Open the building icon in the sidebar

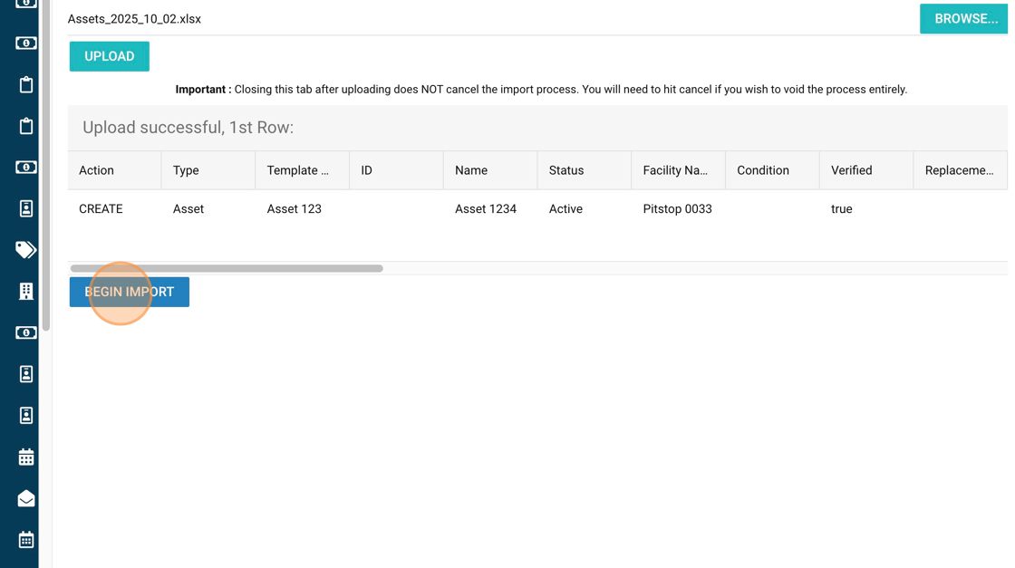pyautogui.click(x=25, y=291)
